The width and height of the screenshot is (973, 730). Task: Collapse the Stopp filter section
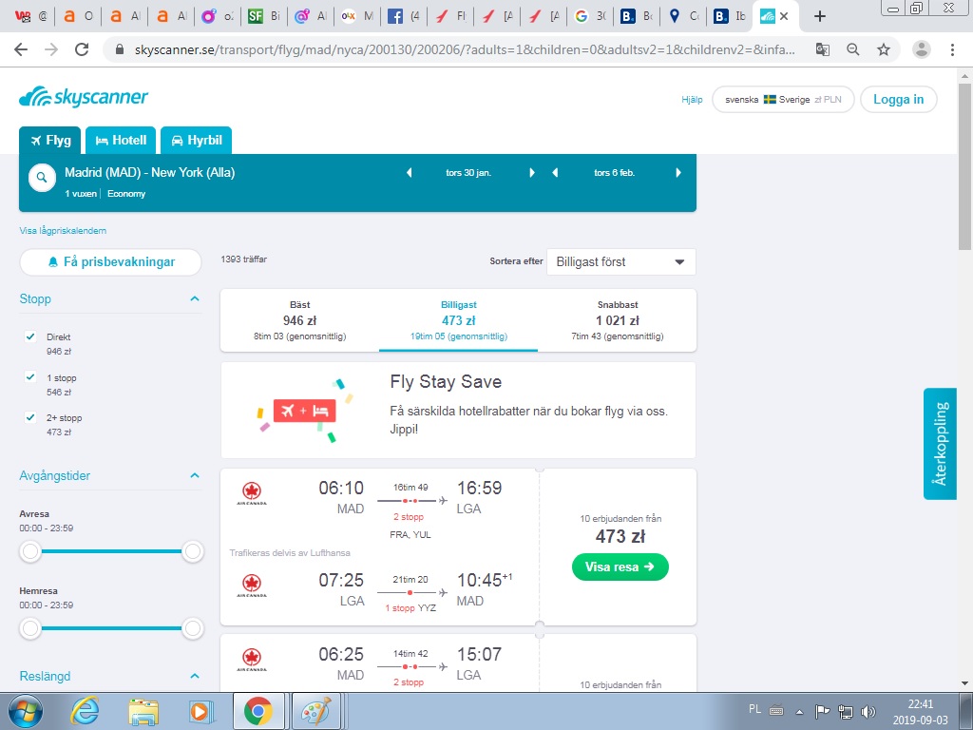(x=194, y=299)
